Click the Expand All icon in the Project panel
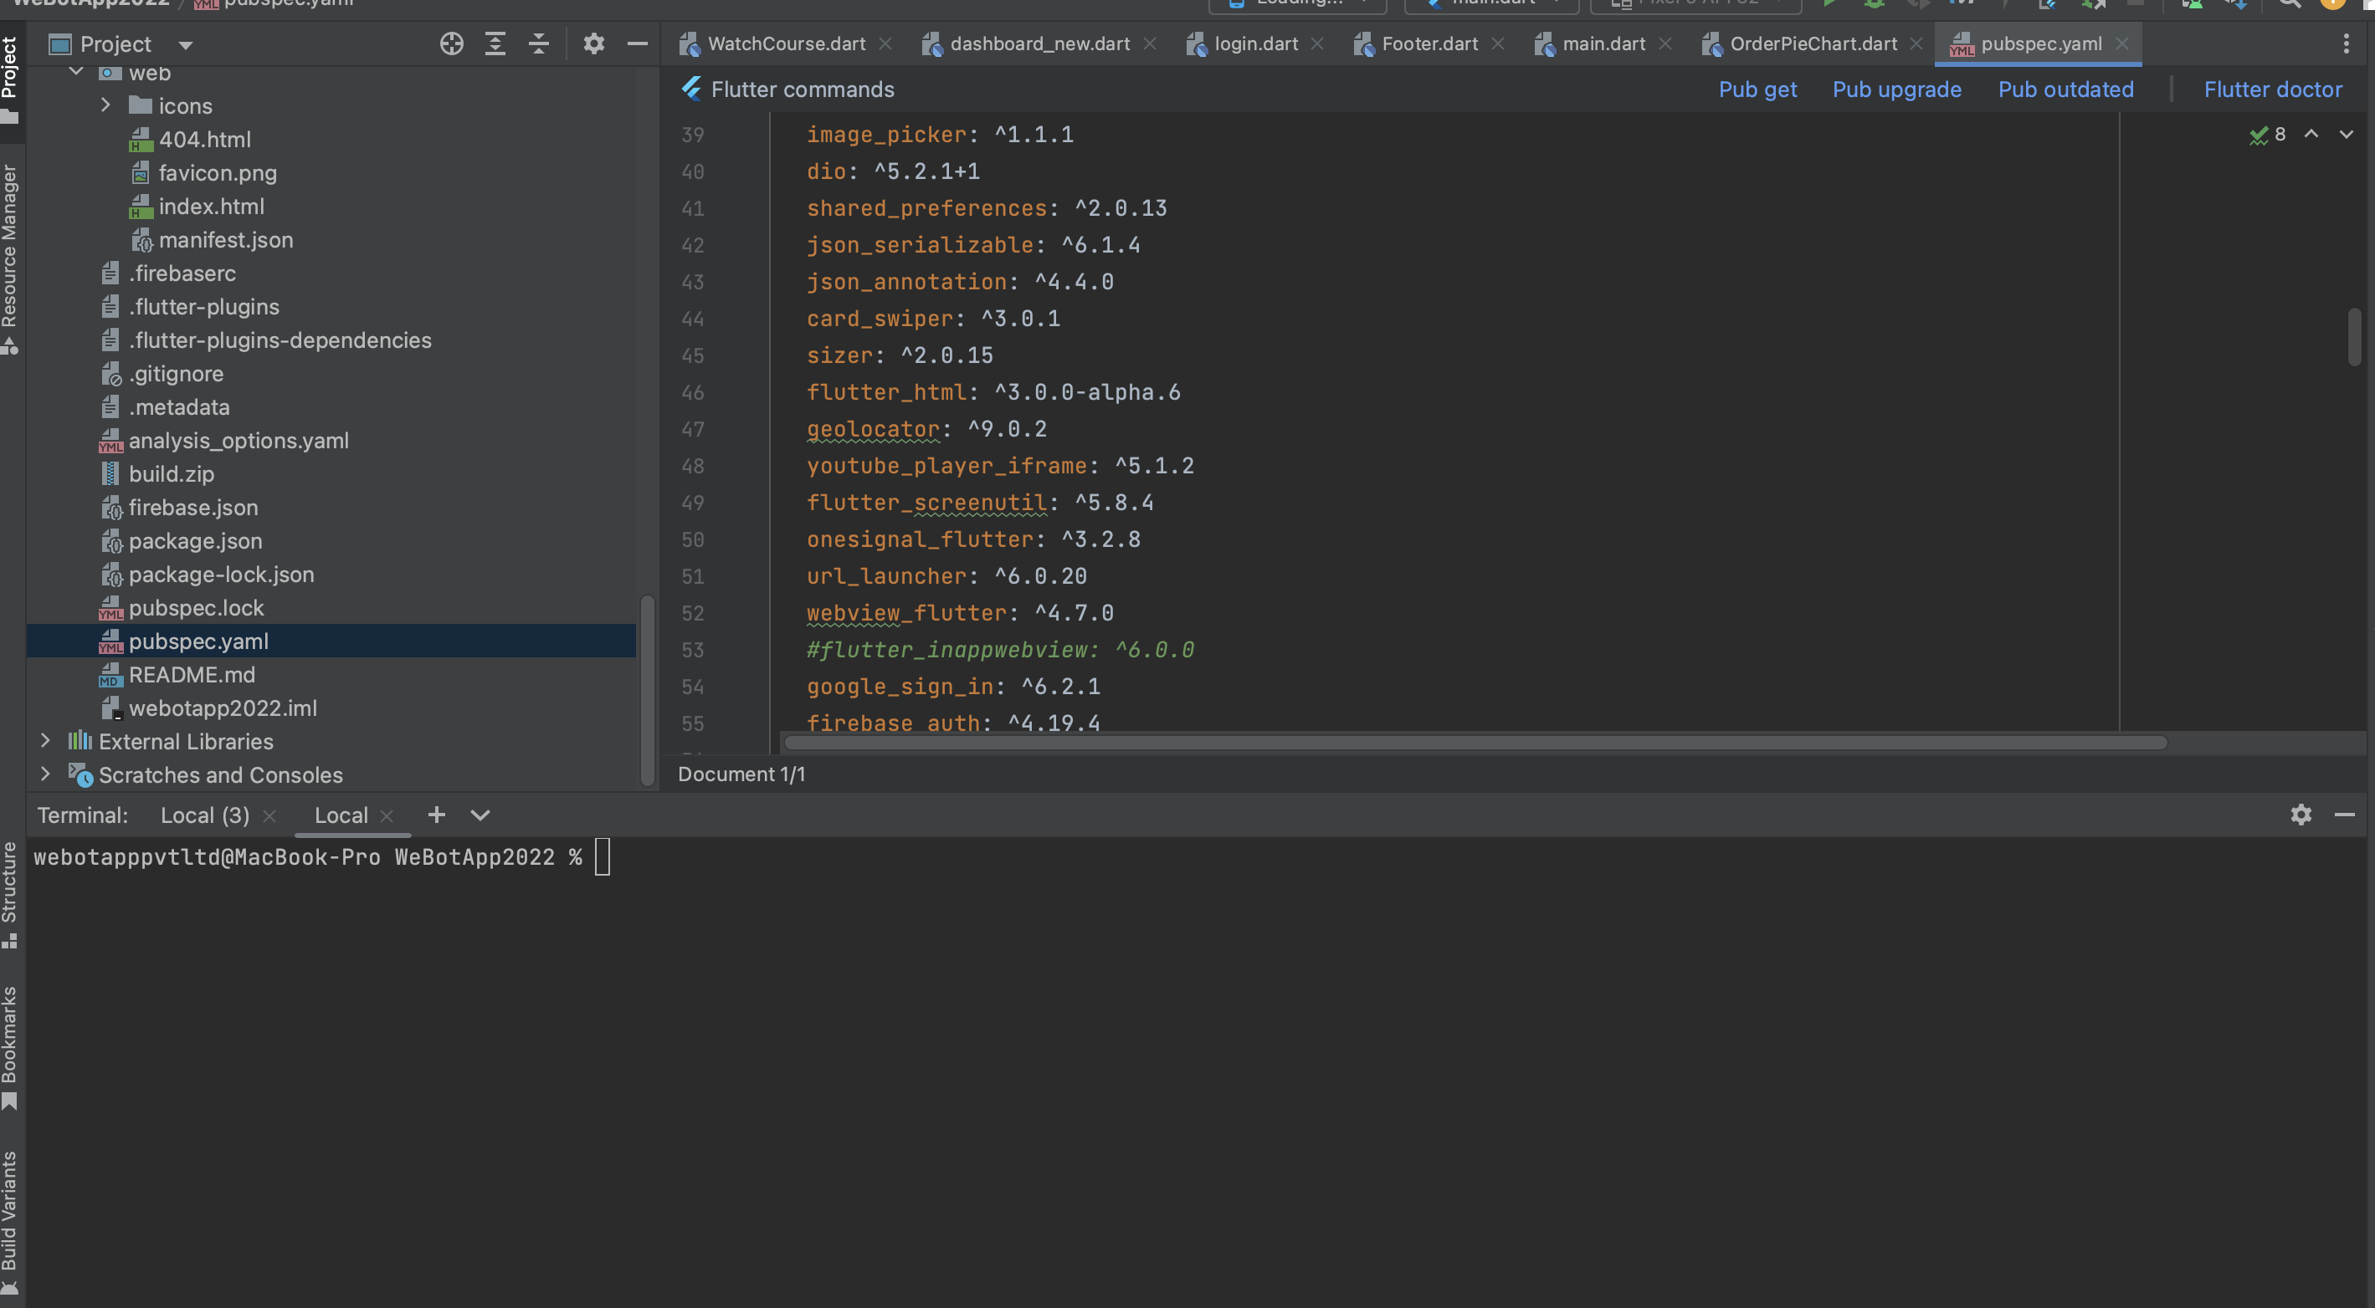The image size is (2375, 1308). point(495,43)
